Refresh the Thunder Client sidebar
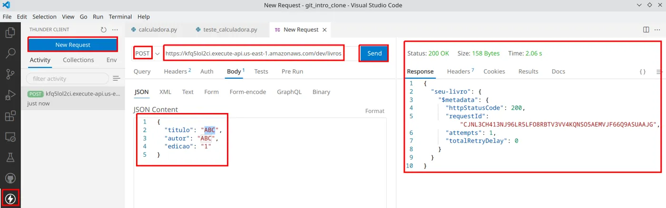 [104, 29]
